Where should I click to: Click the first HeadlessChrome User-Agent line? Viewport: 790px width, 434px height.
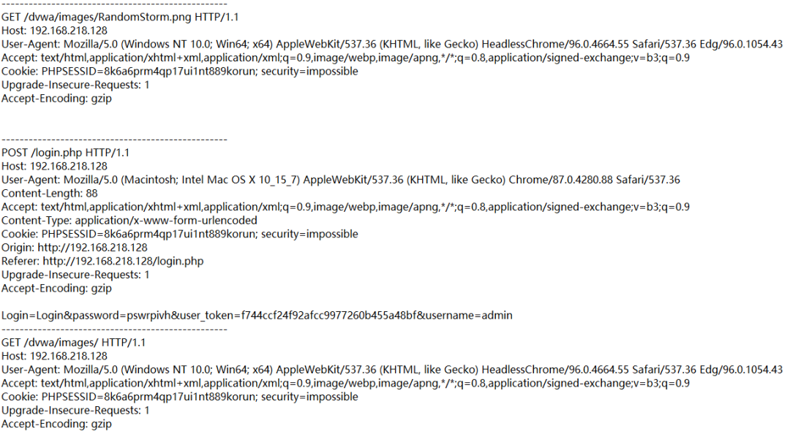click(392, 45)
